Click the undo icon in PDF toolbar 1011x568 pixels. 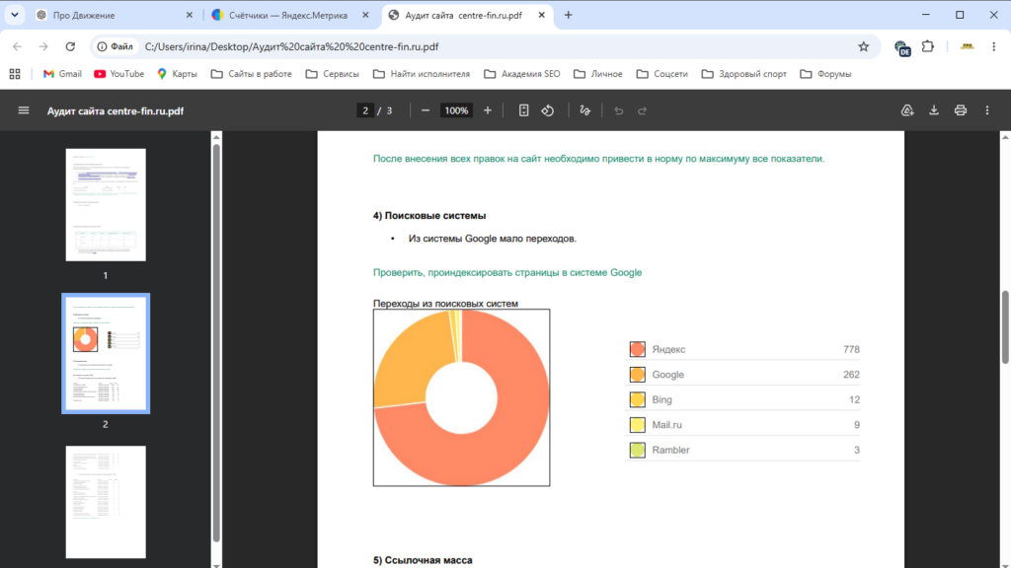coord(618,110)
